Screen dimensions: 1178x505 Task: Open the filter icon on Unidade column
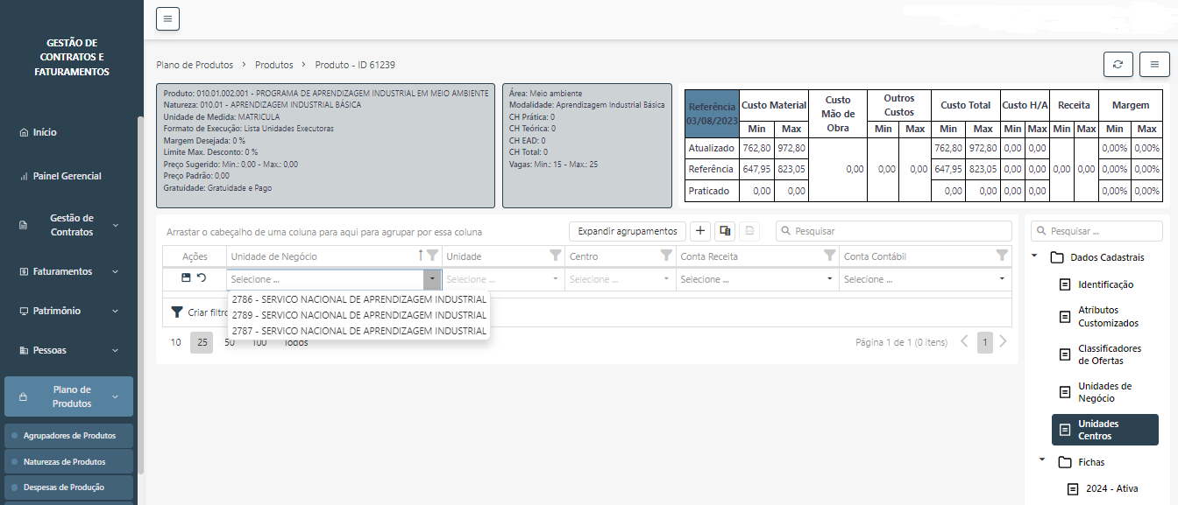coord(555,256)
